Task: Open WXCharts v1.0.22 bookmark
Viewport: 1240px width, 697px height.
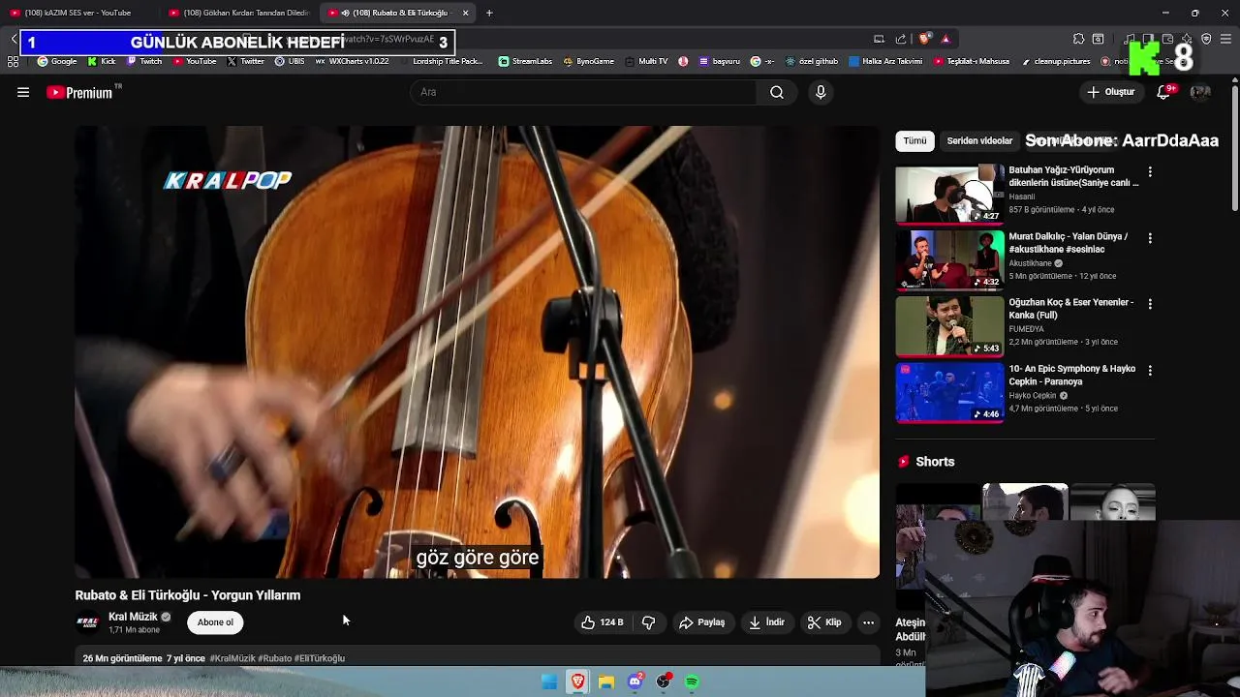Action: click(x=352, y=61)
